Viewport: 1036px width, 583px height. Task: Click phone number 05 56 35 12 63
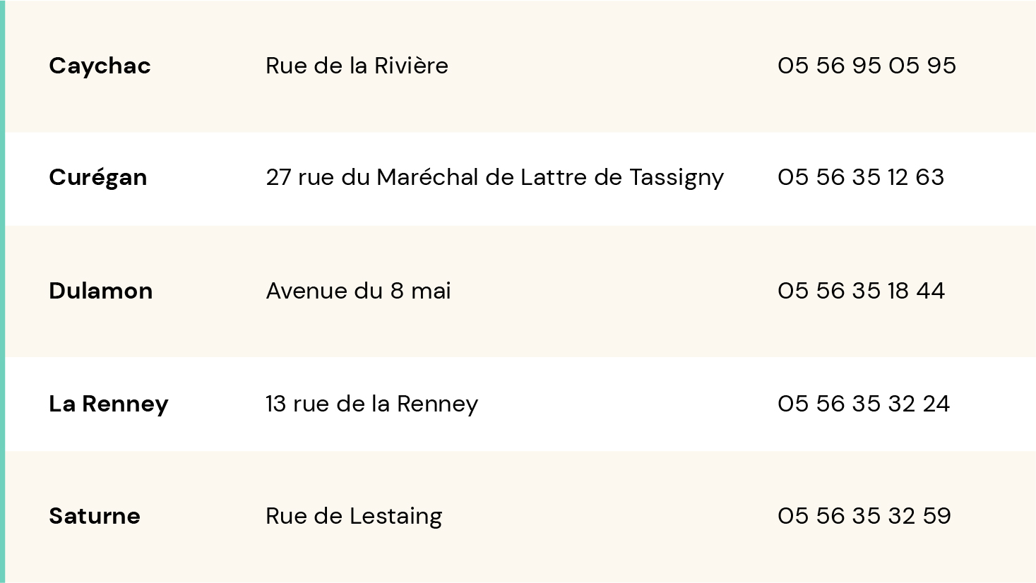861,177
